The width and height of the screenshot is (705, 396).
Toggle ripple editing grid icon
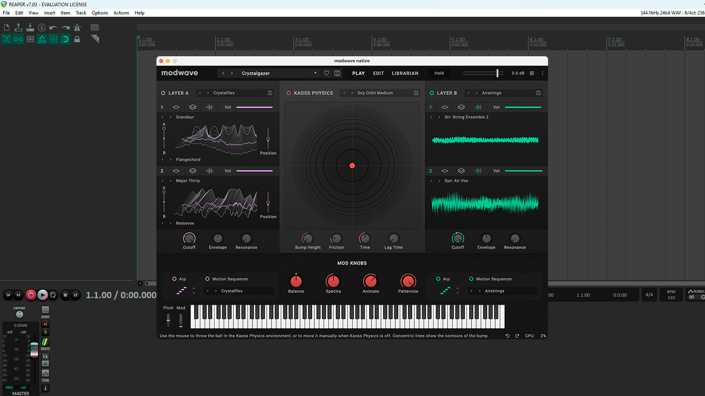[x=30, y=39]
